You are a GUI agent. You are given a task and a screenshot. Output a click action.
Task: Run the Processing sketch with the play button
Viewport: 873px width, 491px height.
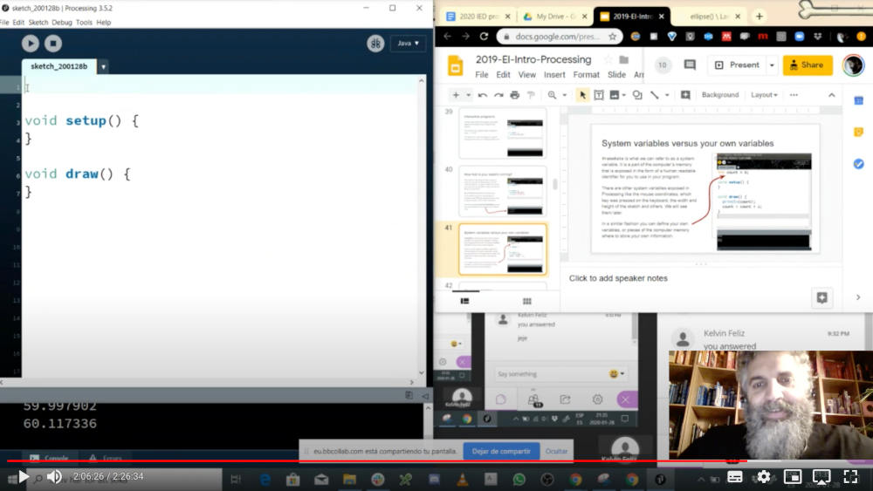pos(30,44)
